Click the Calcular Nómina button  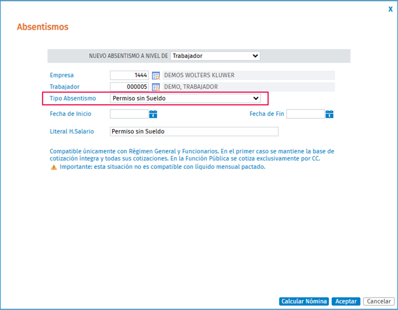[x=304, y=301]
